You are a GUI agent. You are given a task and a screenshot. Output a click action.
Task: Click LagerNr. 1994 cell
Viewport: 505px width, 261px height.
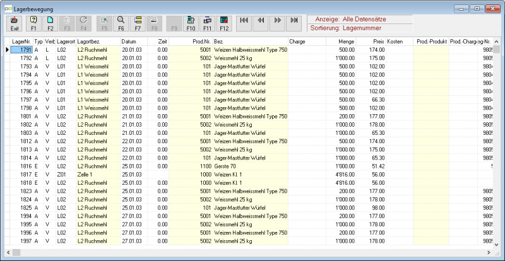pyautogui.click(x=22, y=216)
